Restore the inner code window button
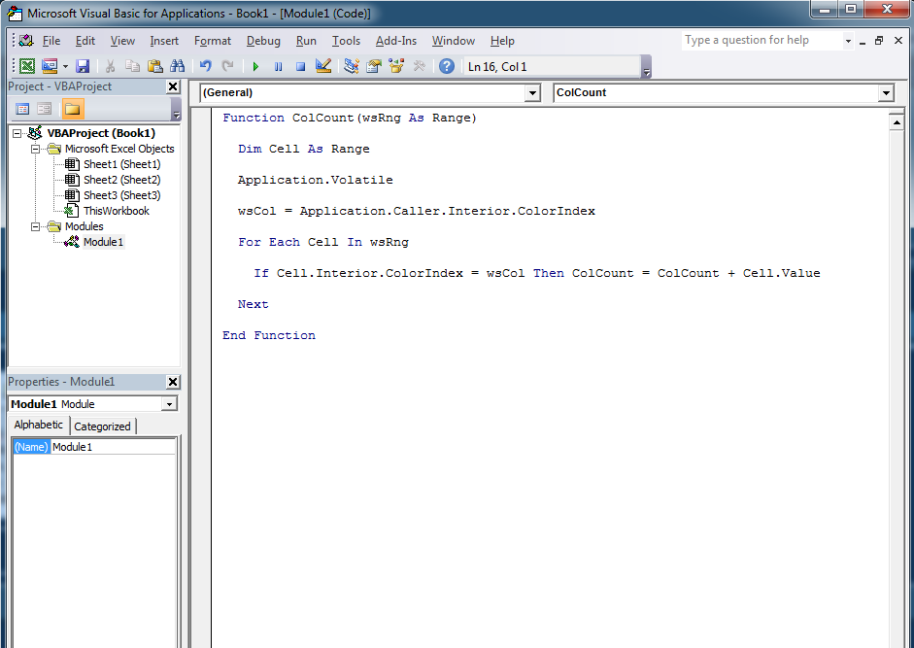 (879, 41)
